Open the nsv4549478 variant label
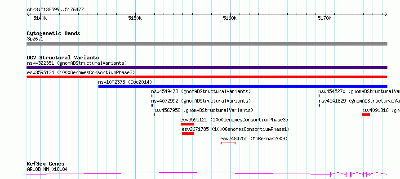The image size is (400, 179). (201, 91)
